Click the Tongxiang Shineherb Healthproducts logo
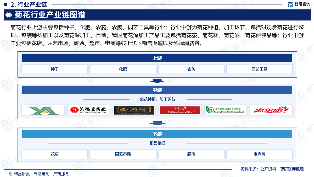 [225, 110]
